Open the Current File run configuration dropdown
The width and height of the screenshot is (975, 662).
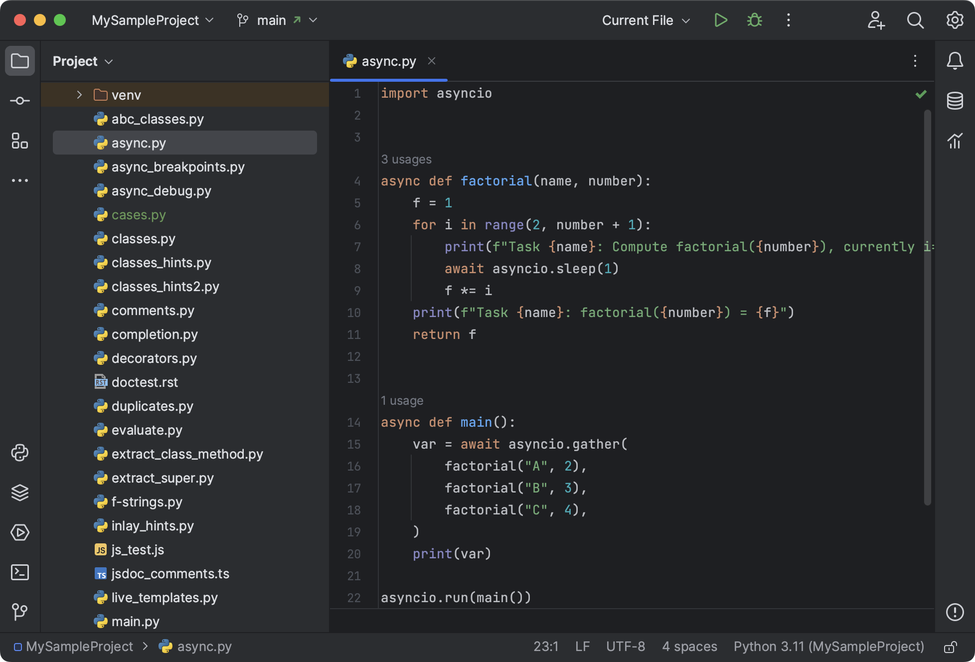pyautogui.click(x=646, y=20)
